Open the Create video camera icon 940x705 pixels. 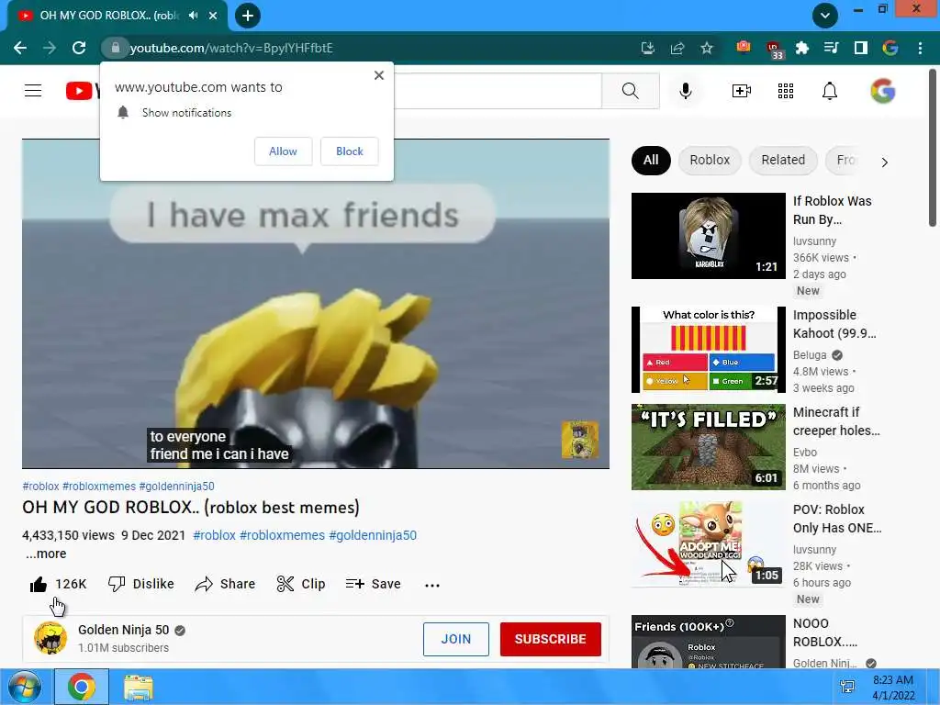742,91
